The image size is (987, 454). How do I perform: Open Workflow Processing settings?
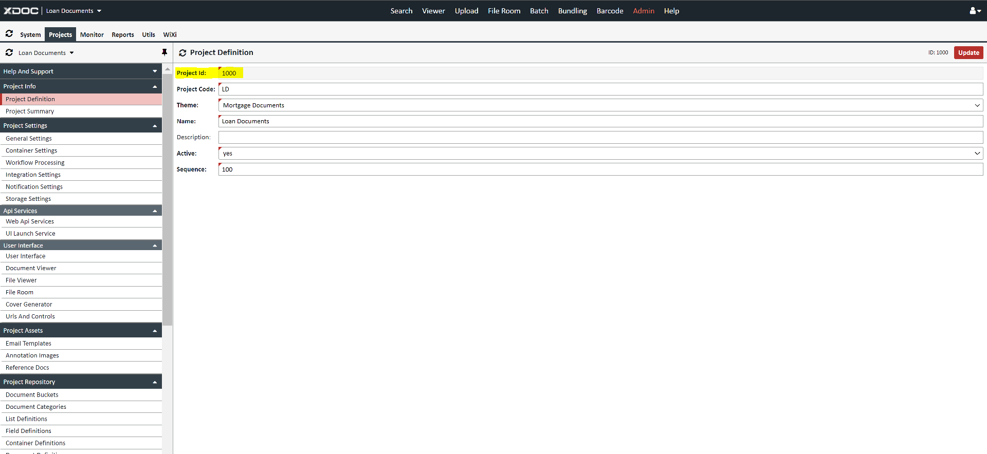coord(35,163)
